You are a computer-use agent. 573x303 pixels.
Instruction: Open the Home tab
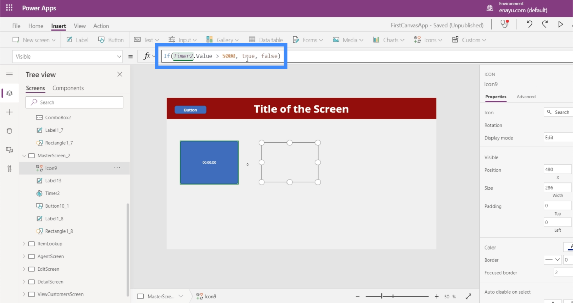pos(35,26)
